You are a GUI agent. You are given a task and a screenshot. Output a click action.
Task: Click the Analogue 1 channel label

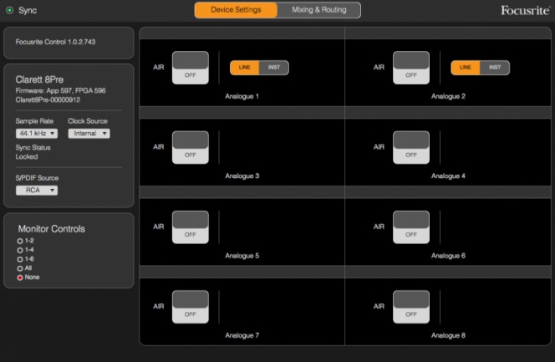(x=242, y=96)
